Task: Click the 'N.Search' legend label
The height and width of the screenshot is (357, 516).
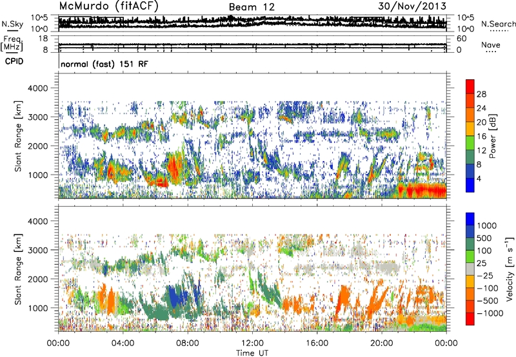Action: pos(498,24)
